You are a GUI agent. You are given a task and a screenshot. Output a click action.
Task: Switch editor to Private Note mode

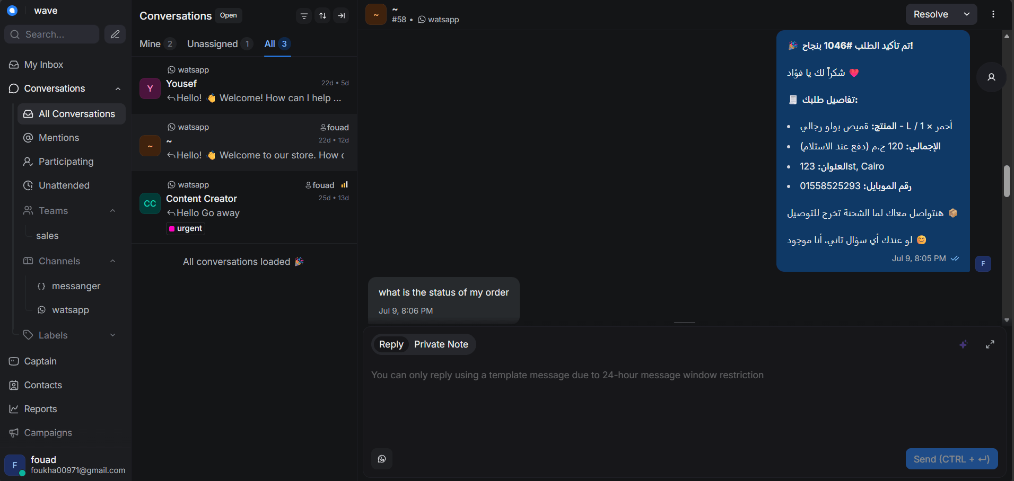pyautogui.click(x=441, y=344)
